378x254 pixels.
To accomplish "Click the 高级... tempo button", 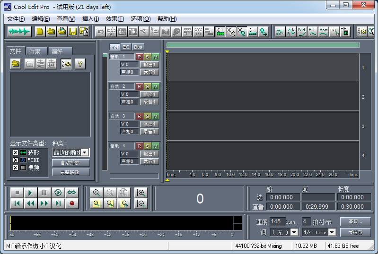I will click(355, 221).
